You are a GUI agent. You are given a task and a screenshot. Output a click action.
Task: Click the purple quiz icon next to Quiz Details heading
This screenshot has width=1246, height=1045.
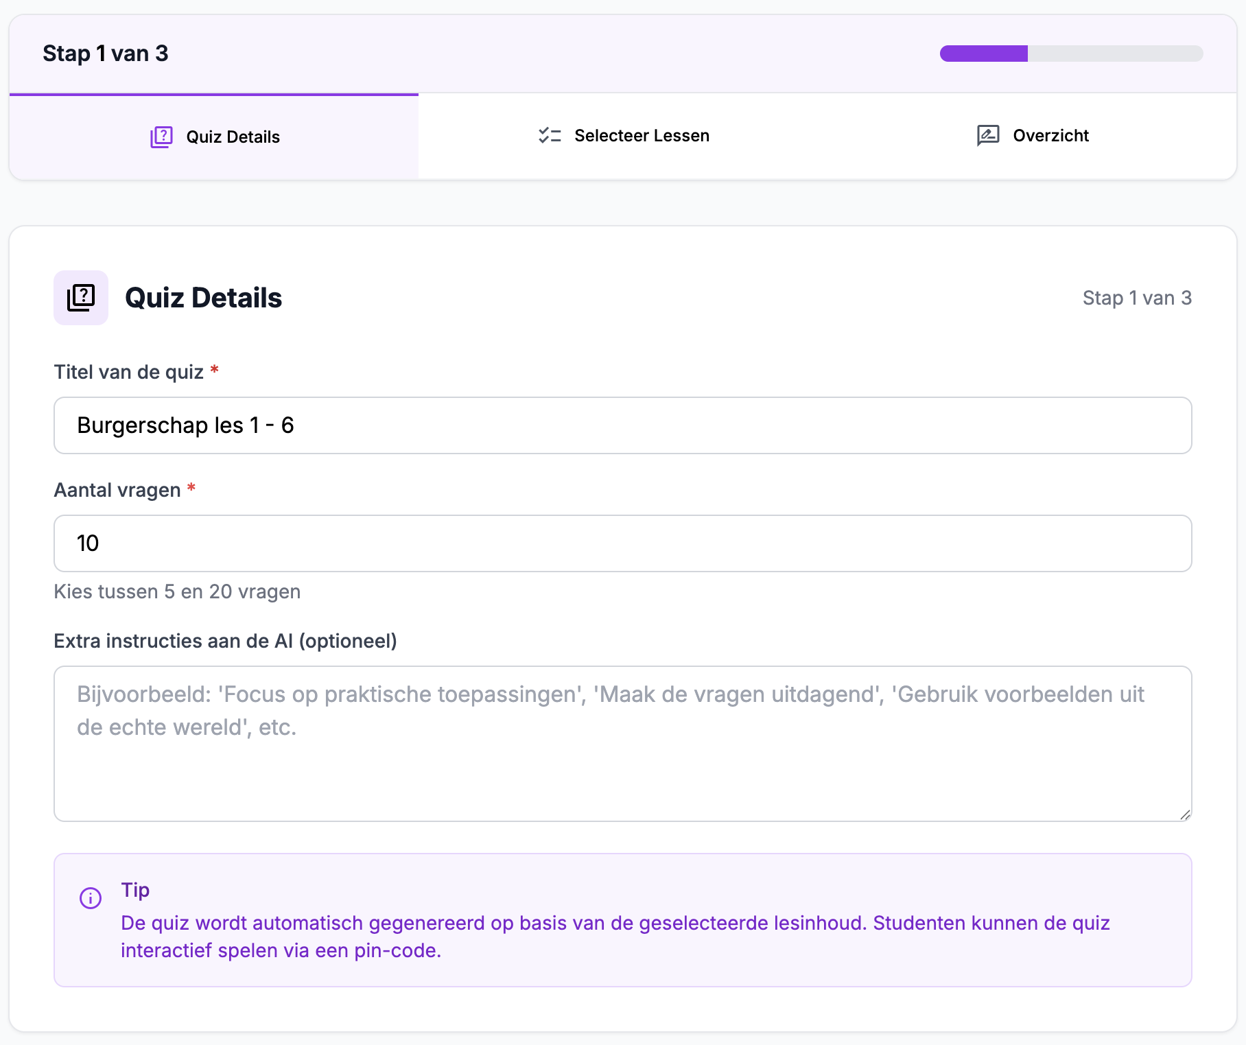click(81, 297)
